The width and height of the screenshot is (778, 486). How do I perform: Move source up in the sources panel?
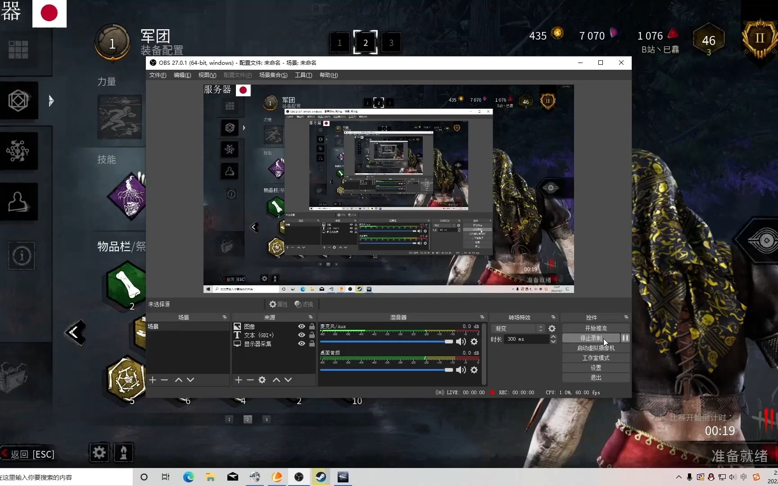click(x=276, y=380)
